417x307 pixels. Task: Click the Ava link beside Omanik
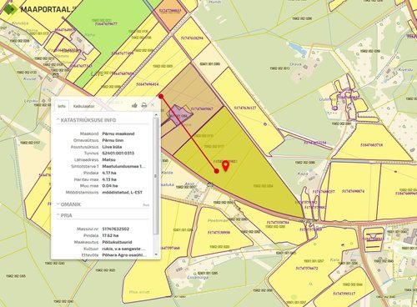[x=146, y=205]
